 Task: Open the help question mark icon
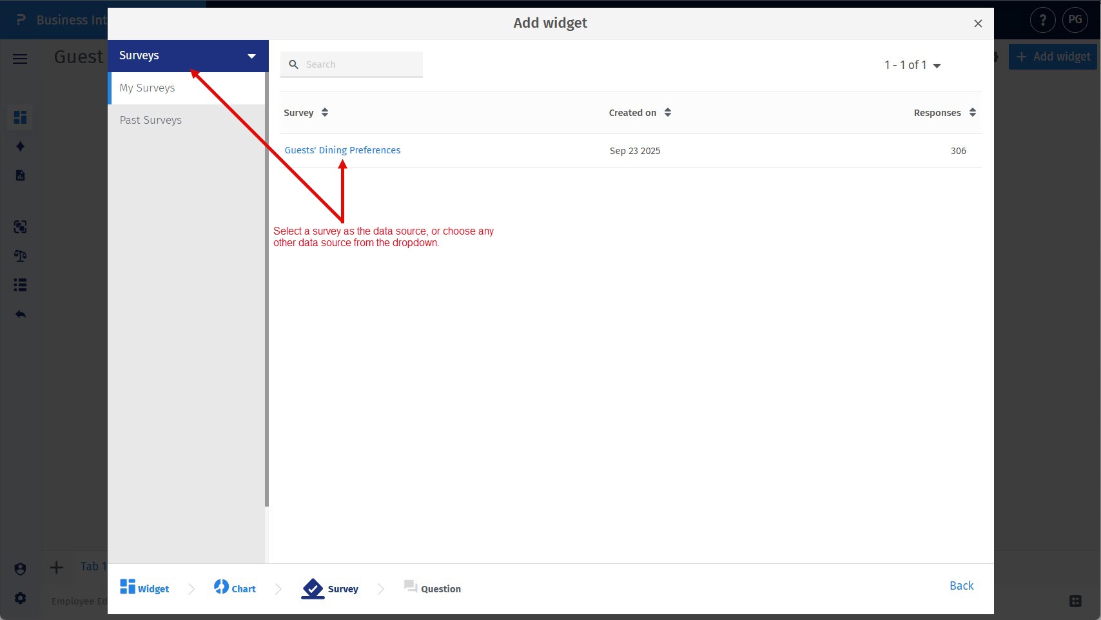pos(1042,19)
